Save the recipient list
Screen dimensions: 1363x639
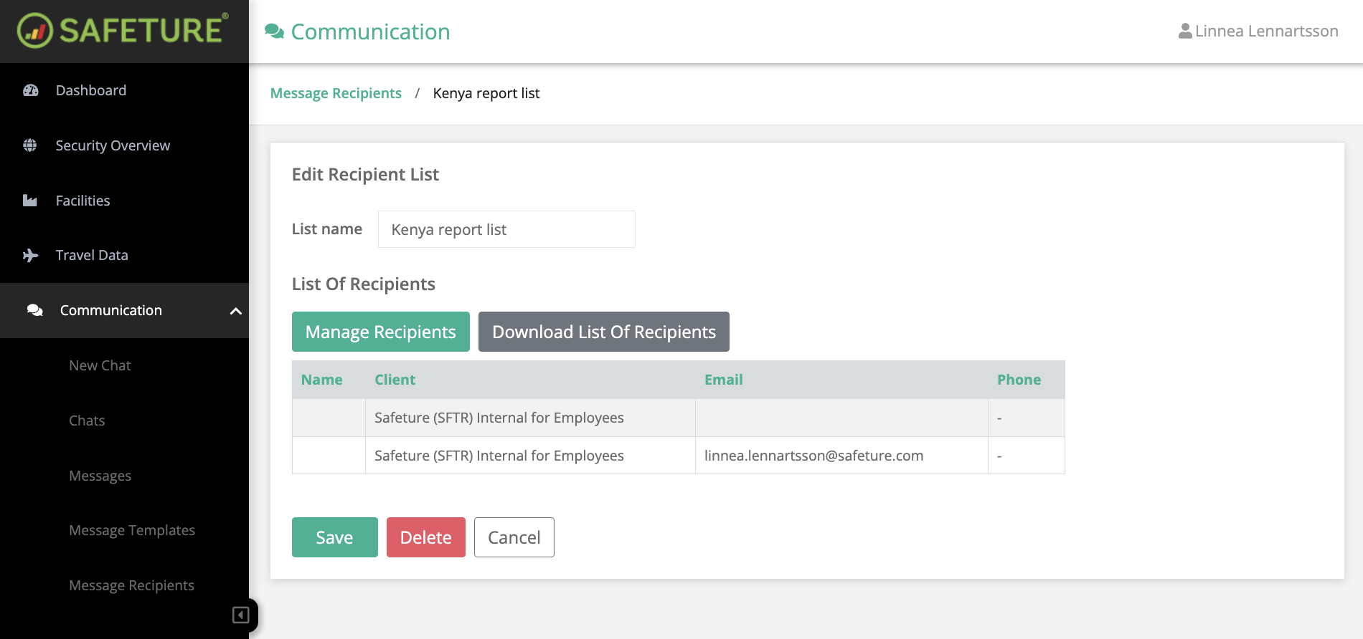pyautogui.click(x=334, y=537)
